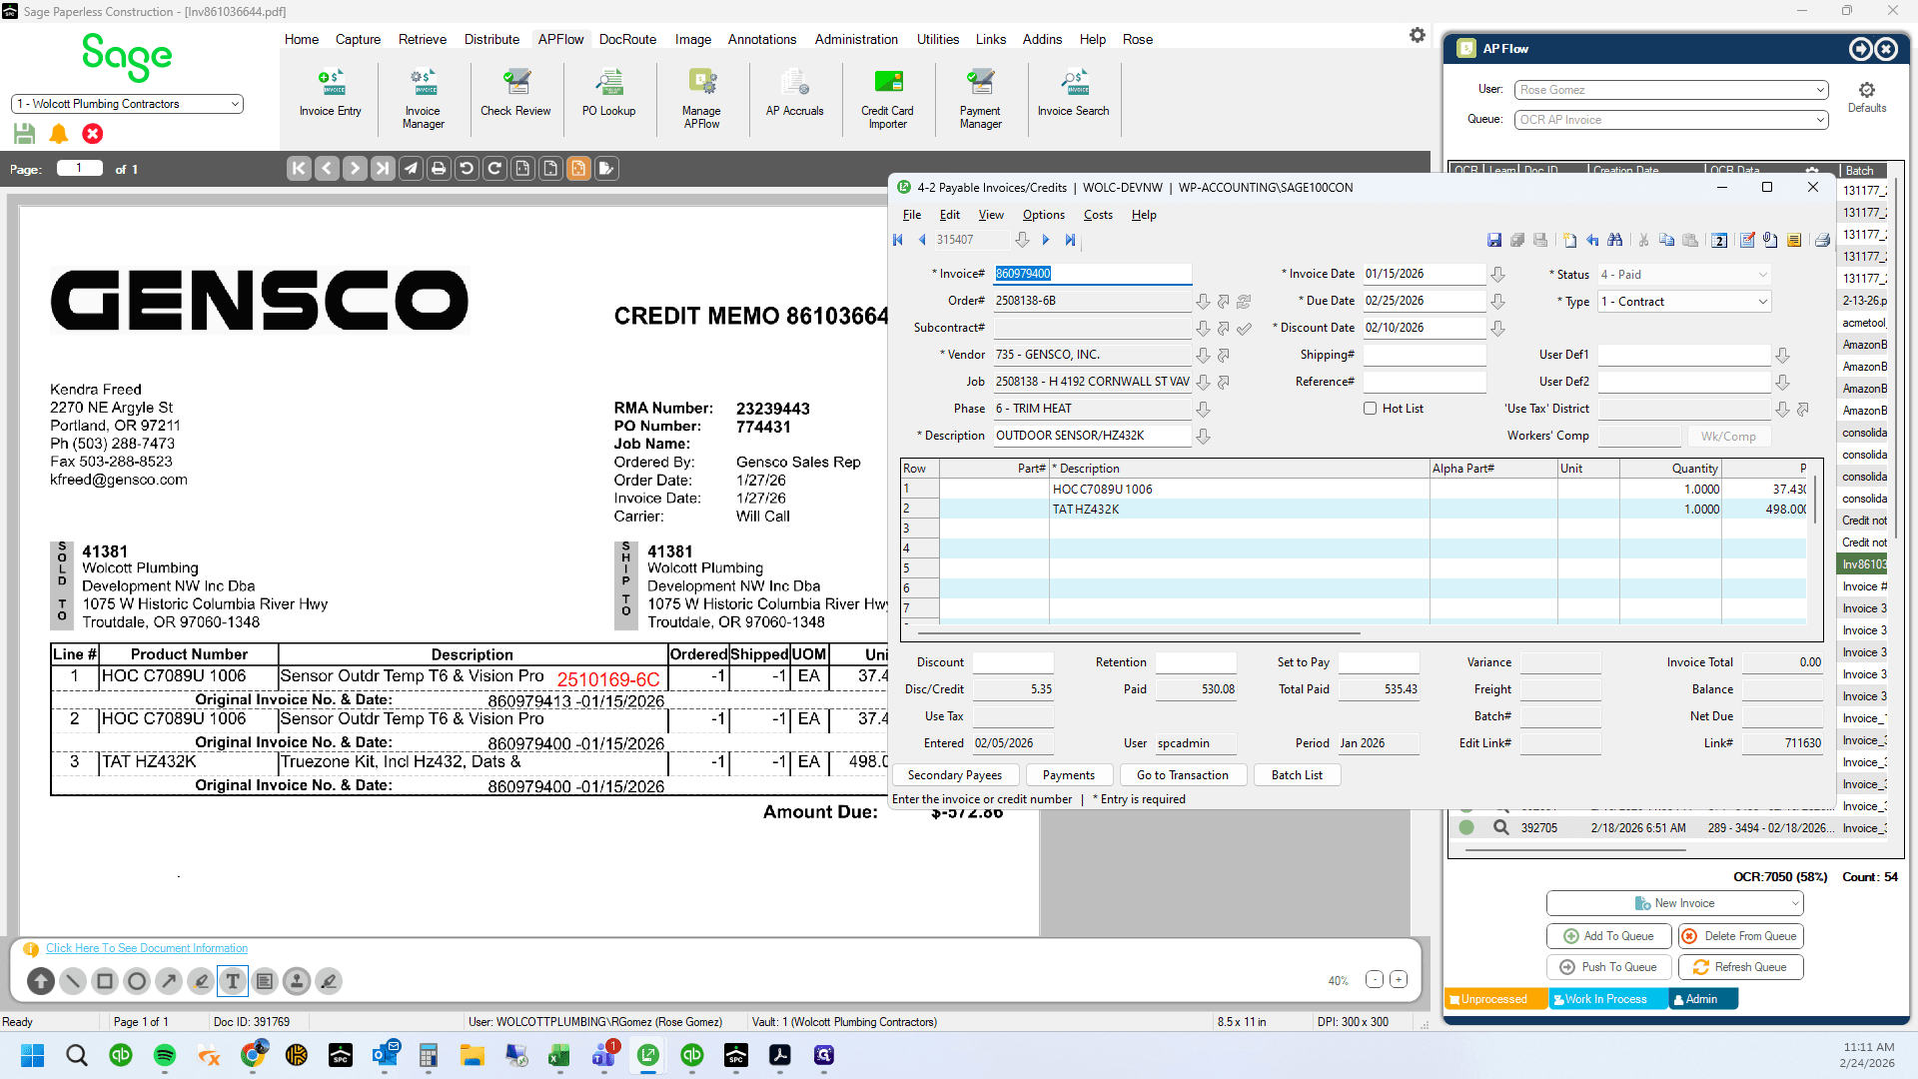
Task: Open Spotify from the taskbar
Action: 165,1055
